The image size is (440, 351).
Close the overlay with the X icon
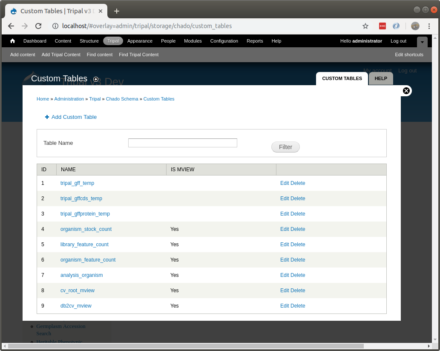[x=406, y=91]
